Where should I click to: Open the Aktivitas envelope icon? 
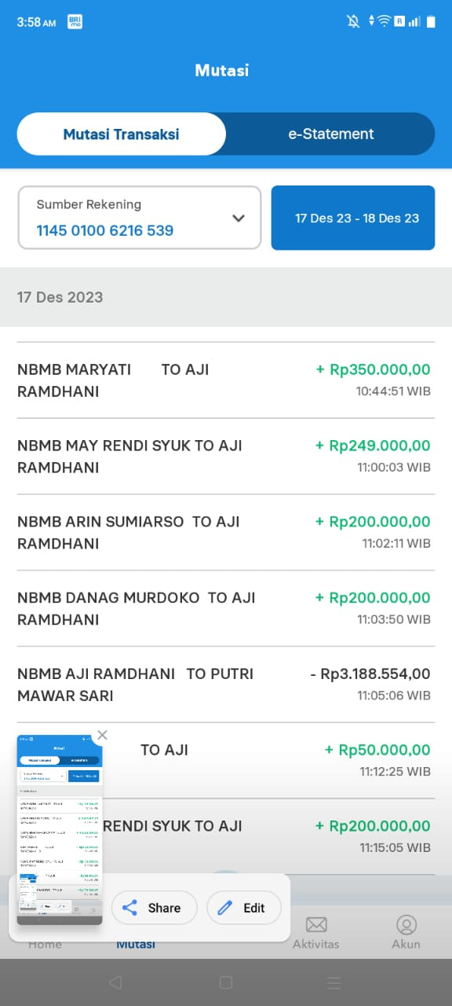tap(316, 924)
